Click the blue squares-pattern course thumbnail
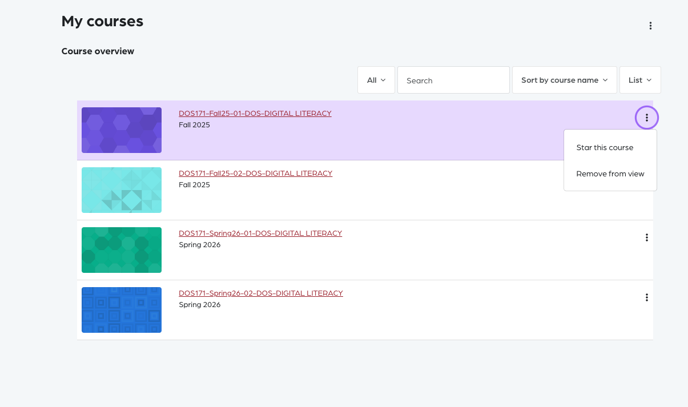 122,310
